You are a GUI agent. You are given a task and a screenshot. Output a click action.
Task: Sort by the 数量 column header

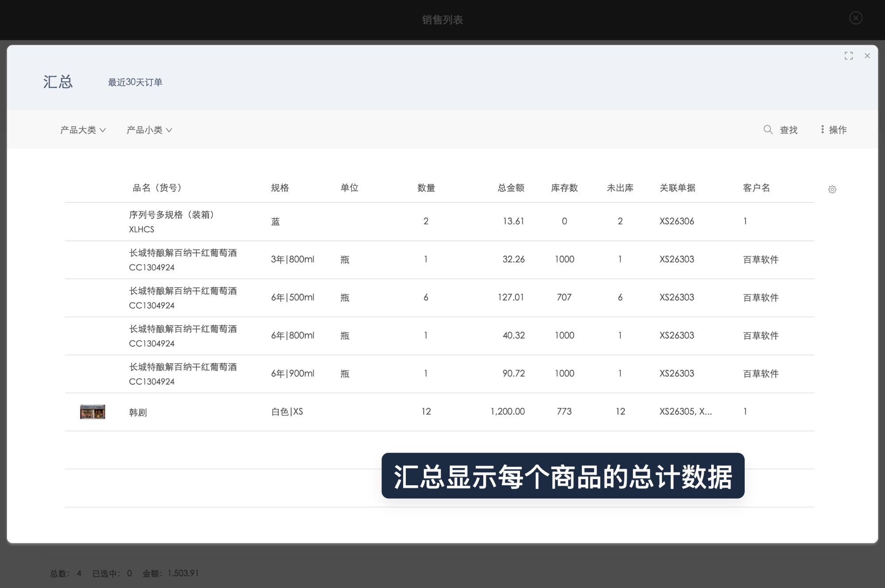tap(427, 188)
